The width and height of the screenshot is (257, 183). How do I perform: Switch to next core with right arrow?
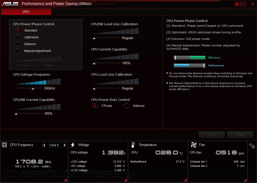pyautogui.click(x=65, y=145)
